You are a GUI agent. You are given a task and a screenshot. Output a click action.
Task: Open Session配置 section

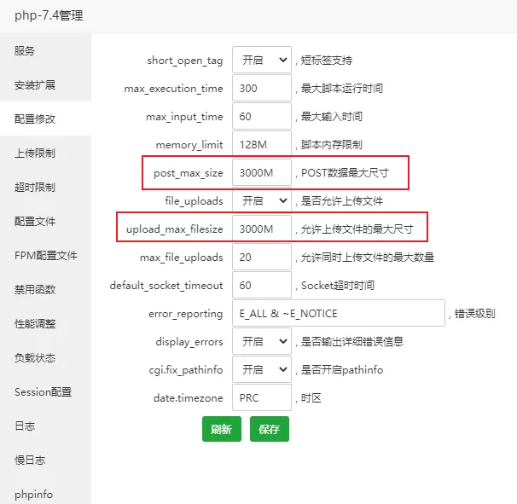(x=45, y=392)
